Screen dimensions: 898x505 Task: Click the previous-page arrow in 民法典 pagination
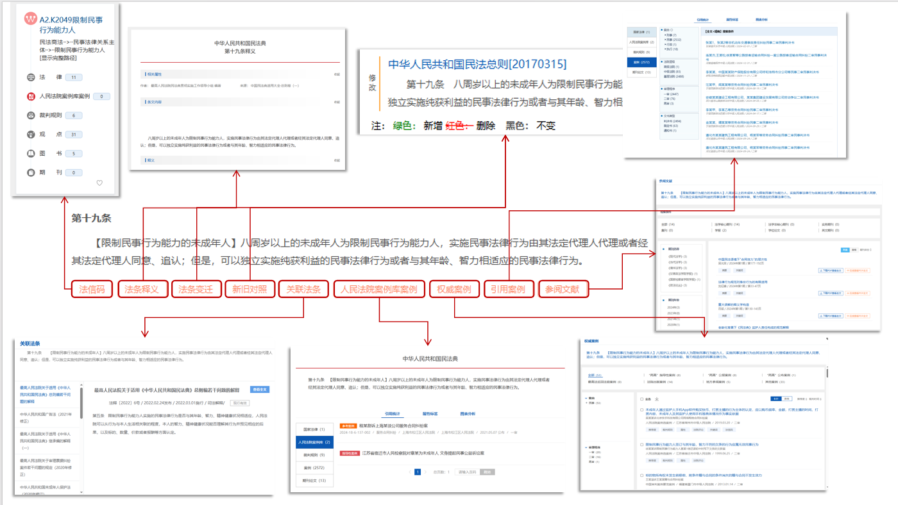pos(410,472)
